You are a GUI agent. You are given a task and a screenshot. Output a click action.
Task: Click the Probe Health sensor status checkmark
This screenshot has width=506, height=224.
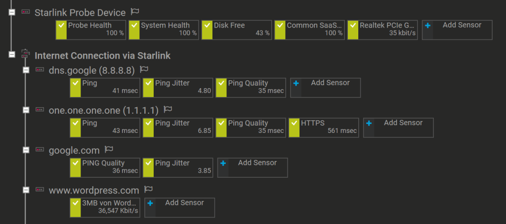(x=62, y=26)
